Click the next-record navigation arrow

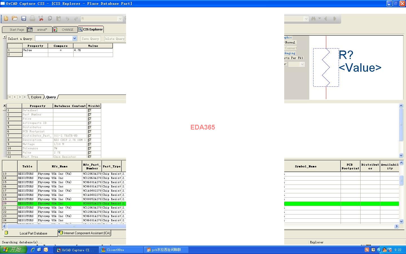[20, 97]
